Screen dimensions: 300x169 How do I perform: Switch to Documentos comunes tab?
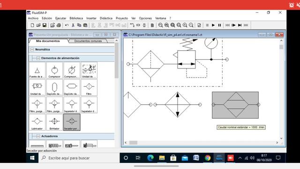point(88,41)
